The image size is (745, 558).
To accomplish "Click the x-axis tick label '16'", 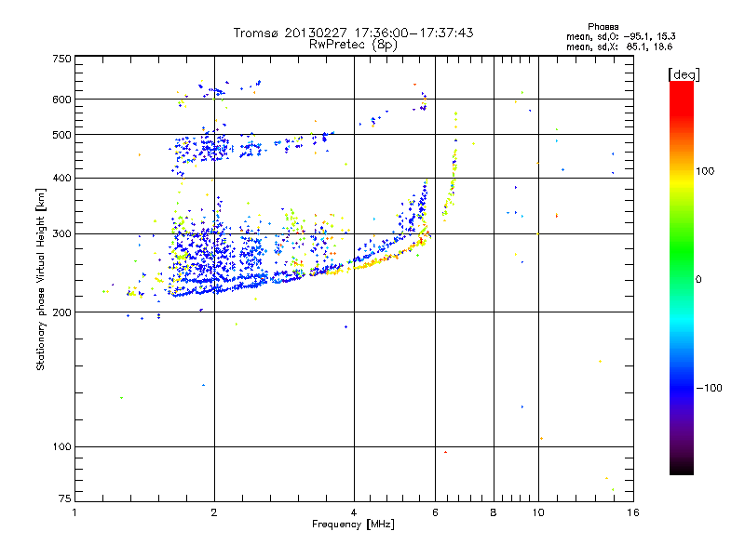I will point(633,512).
